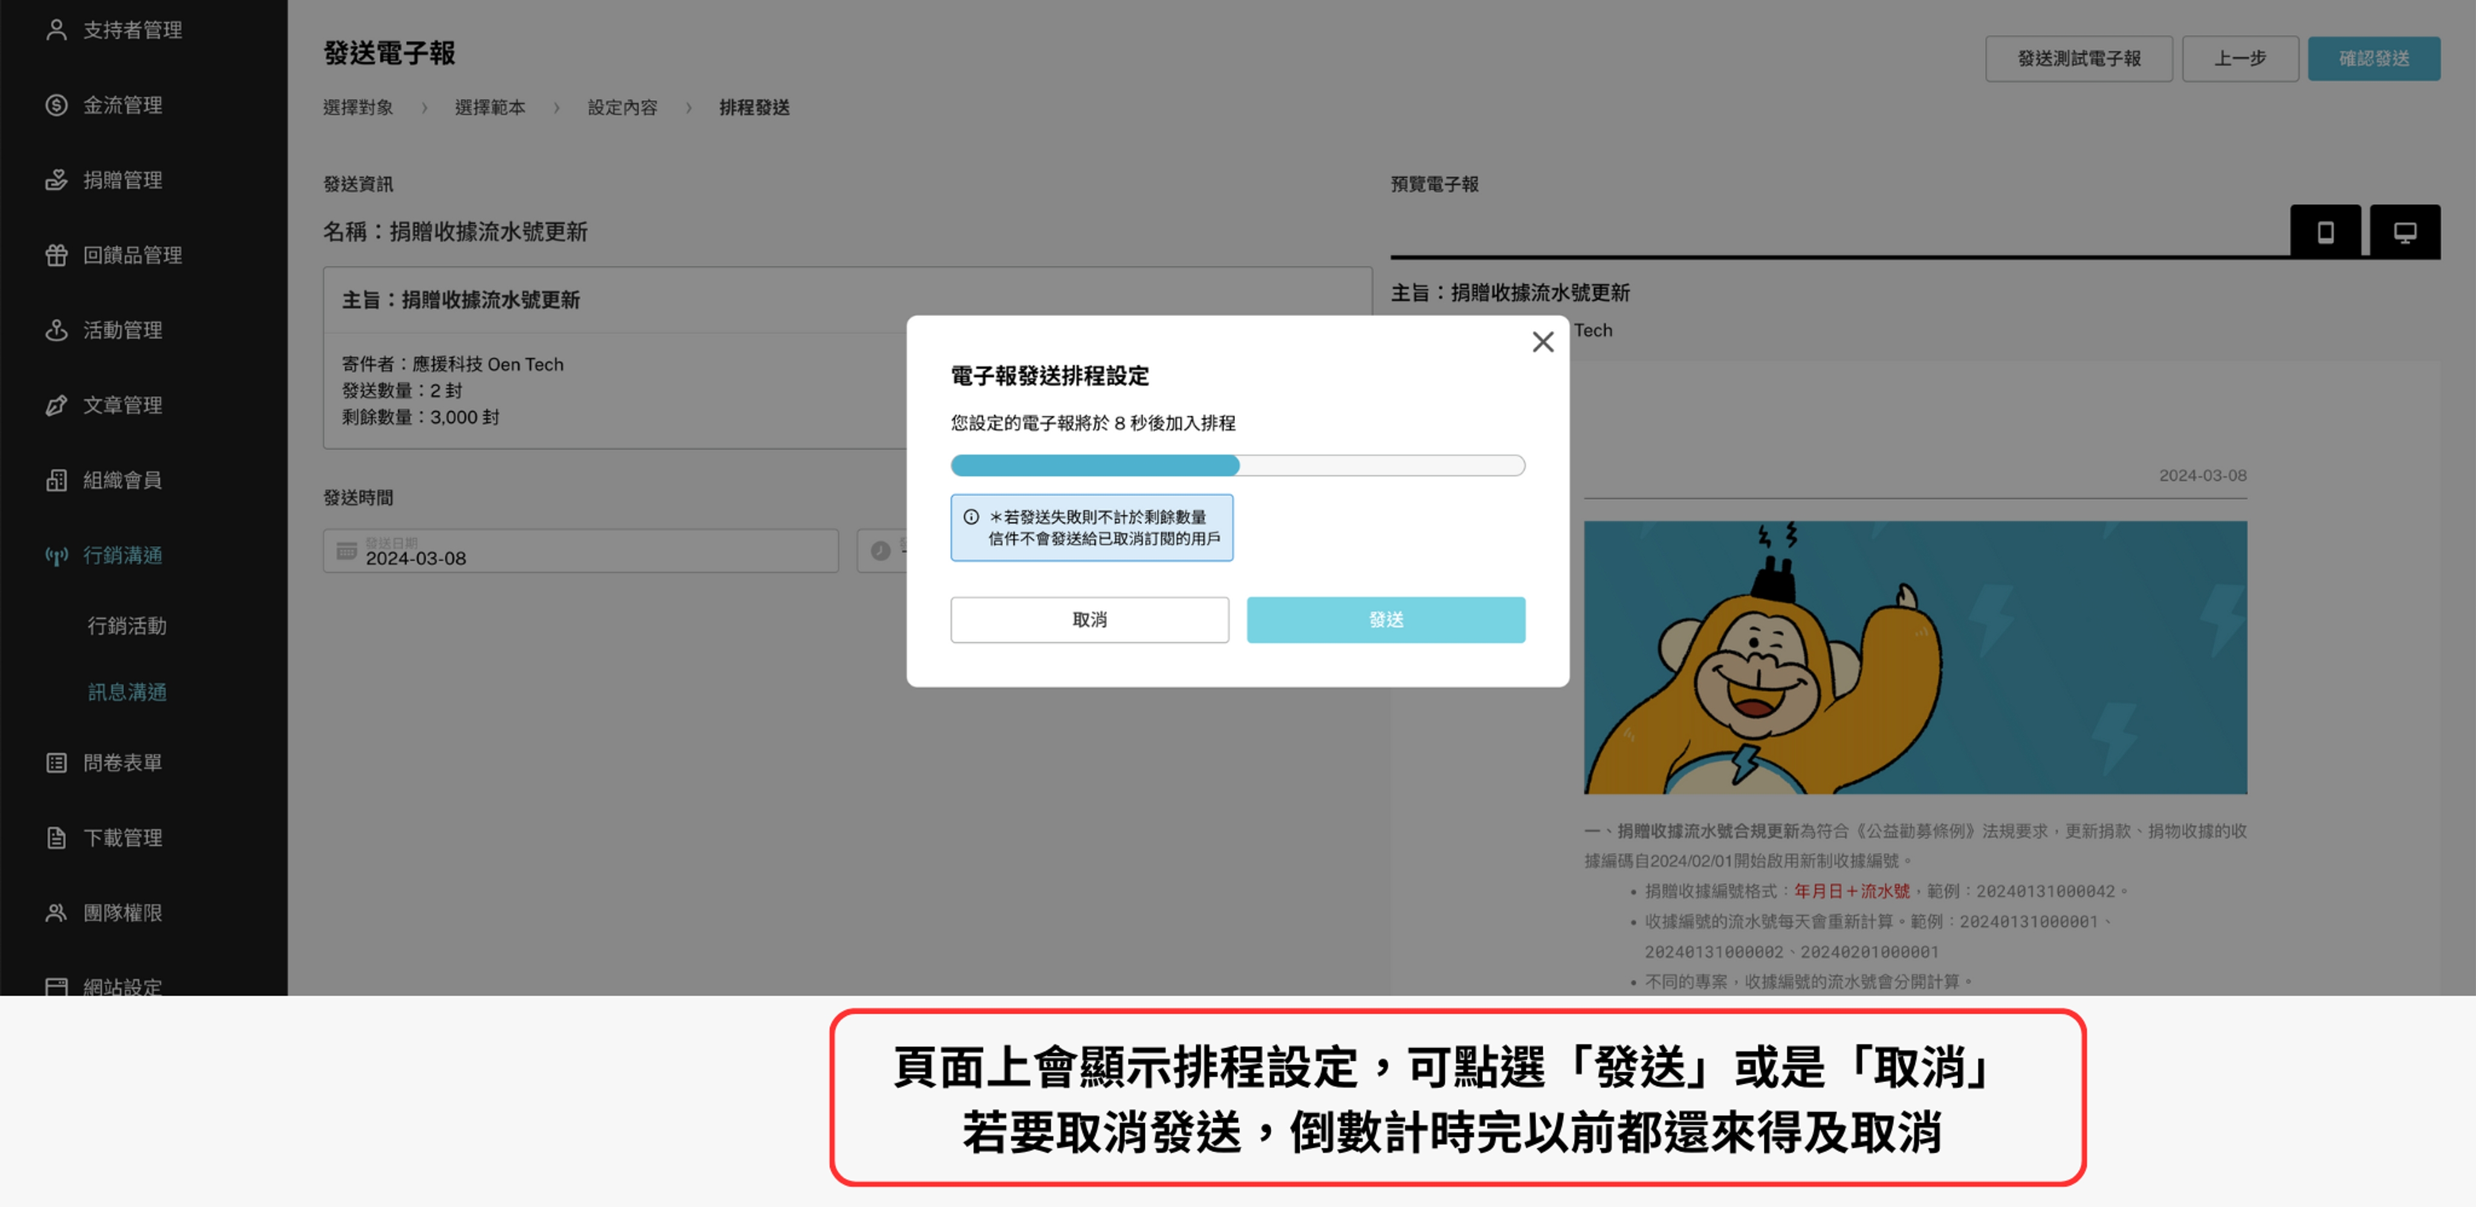Open 活動管理 menu
The image size is (2476, 1207).
click(123, 329)
